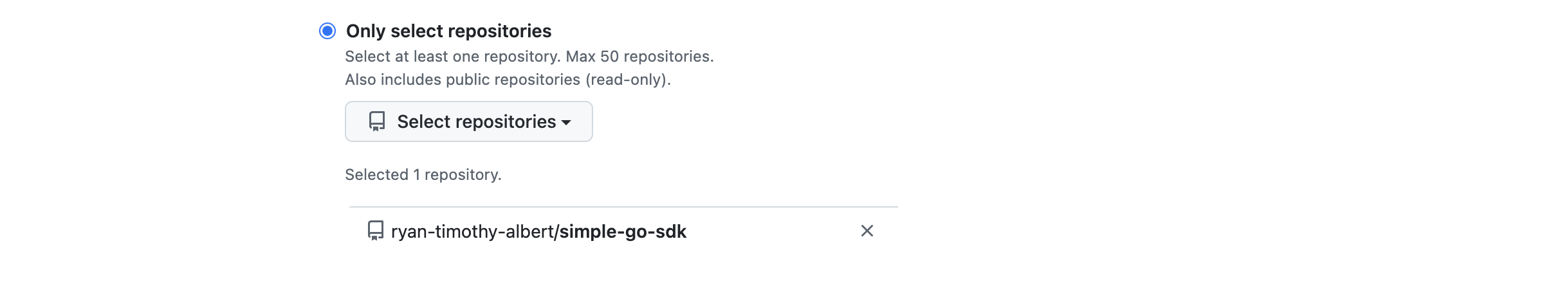Image resolution: width=1544 pixels, height=293 pixels.
Task: Click the "Selected 1 repository." status text
Action: pyautogui.click(x=423, y=175)
